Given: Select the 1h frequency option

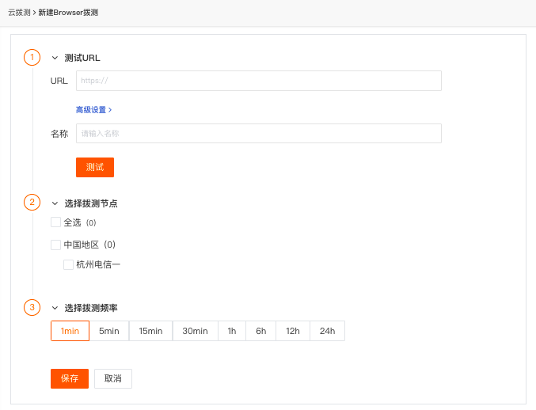Looking at the screenshot, I should [x=232, y=331].
